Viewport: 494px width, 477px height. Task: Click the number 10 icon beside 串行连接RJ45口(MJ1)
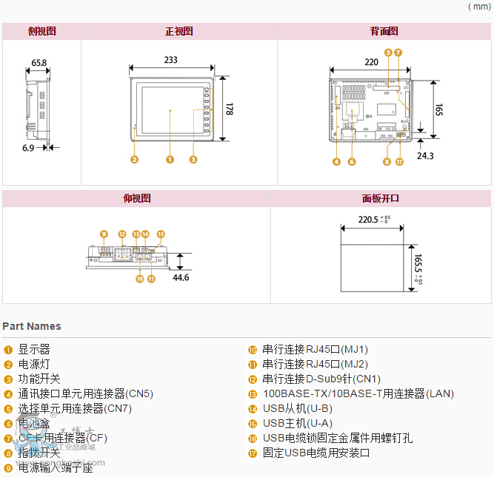point(253,350)
